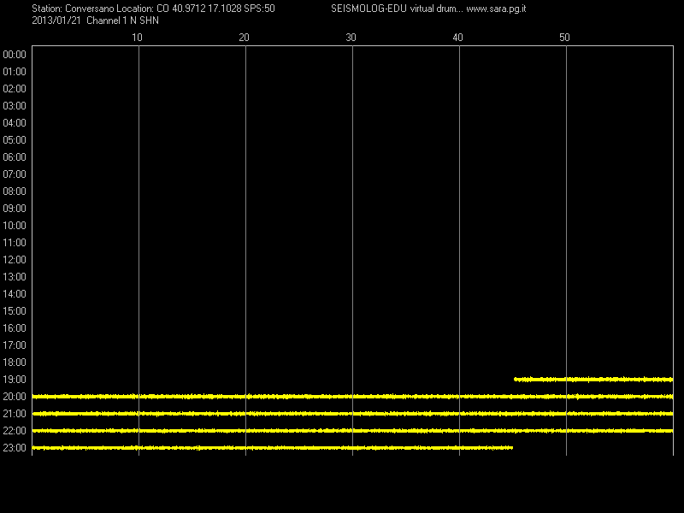Click the 11:00 hour label

[x=15, y=243]
